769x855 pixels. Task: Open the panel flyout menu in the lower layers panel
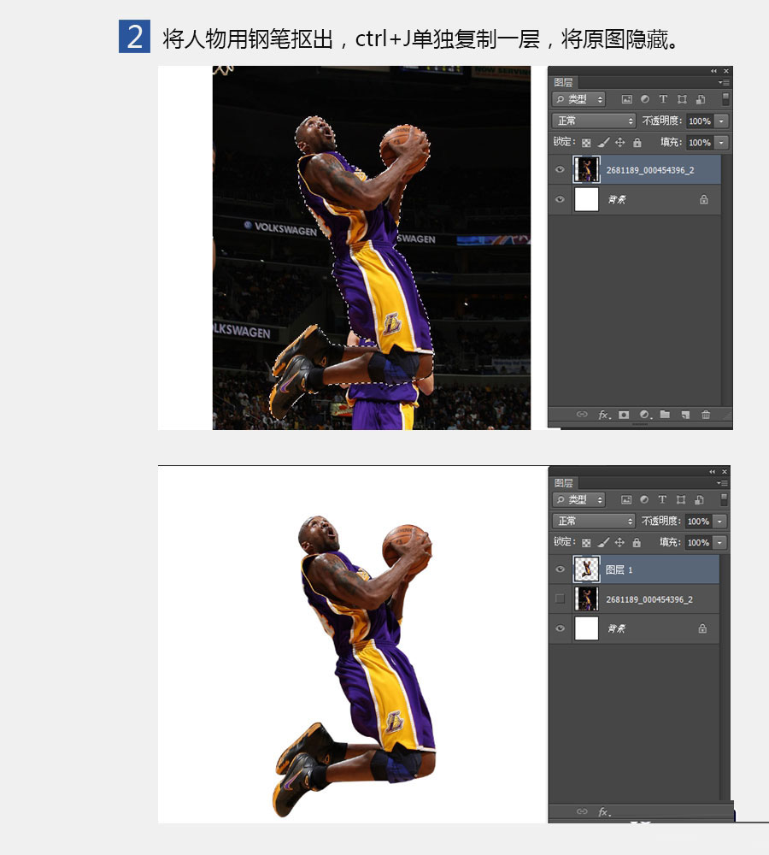click(x=723, y=483)
